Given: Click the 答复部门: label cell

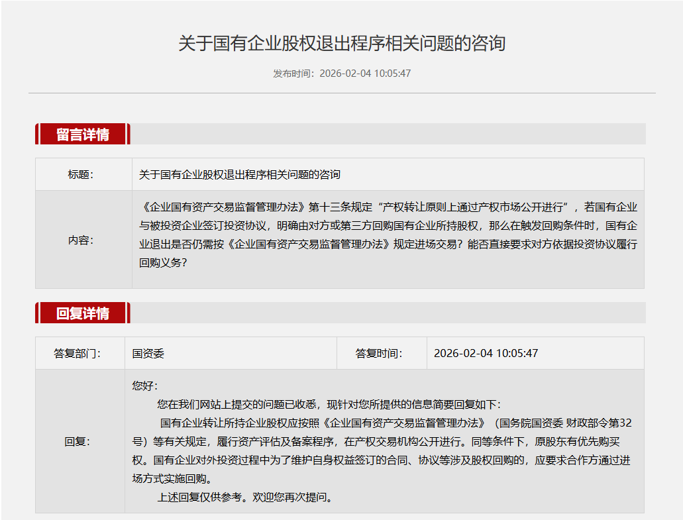Looking at the screenshot, I should 78,354.
